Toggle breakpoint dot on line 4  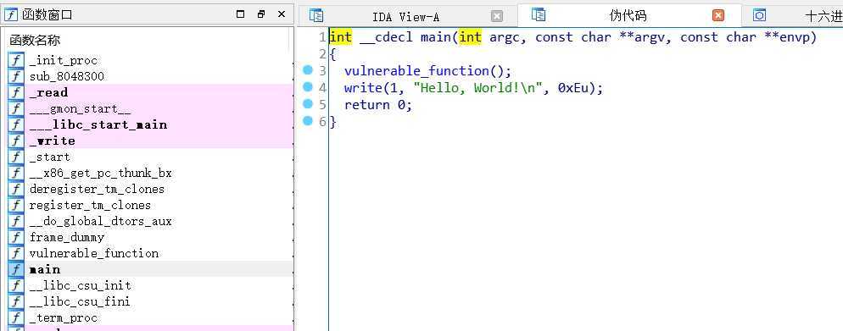(x=308, y=86)
